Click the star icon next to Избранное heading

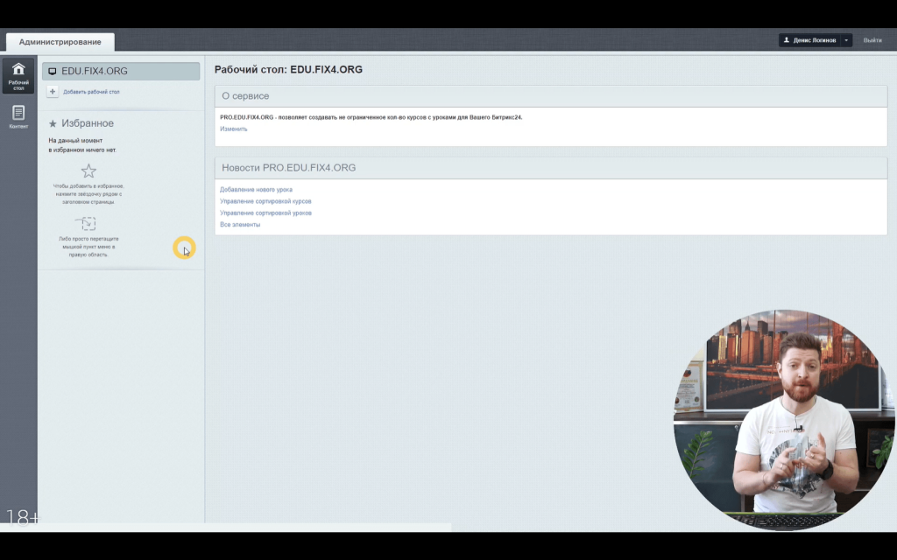pos(53,123)
